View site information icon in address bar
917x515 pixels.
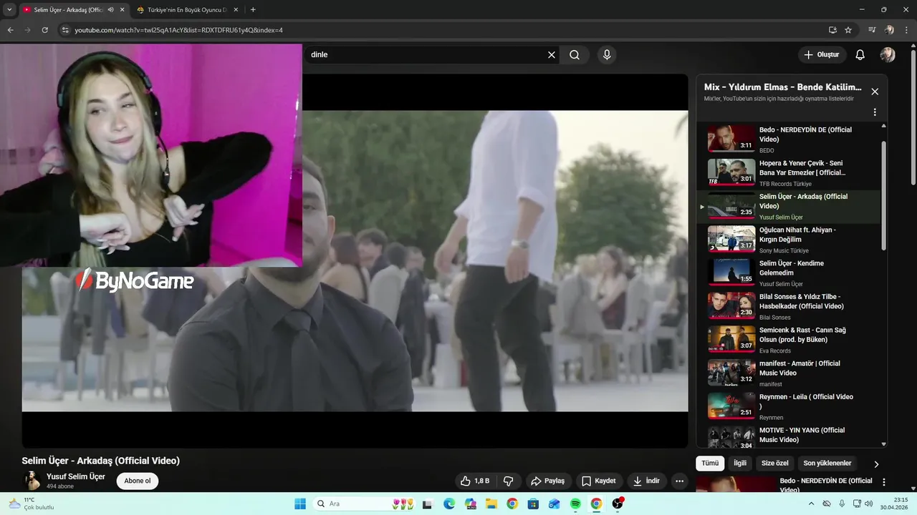tap(64, 30)
